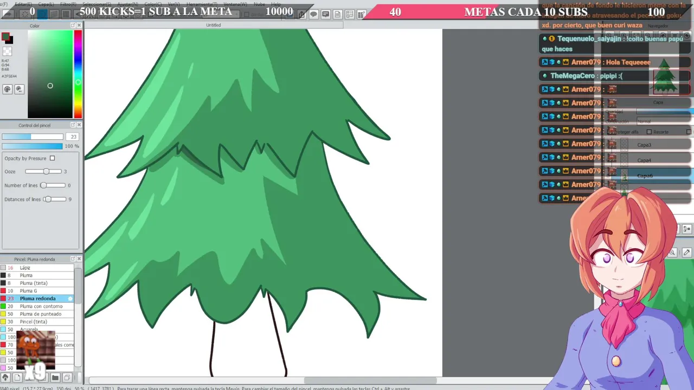The width and height of the screenshot is (694, 390).
Task: Pick a shade in the color square
Action: 50,74
